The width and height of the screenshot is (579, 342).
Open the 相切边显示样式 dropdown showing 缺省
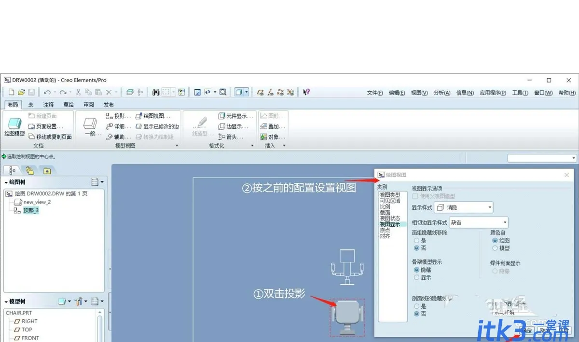pos(478,222)
